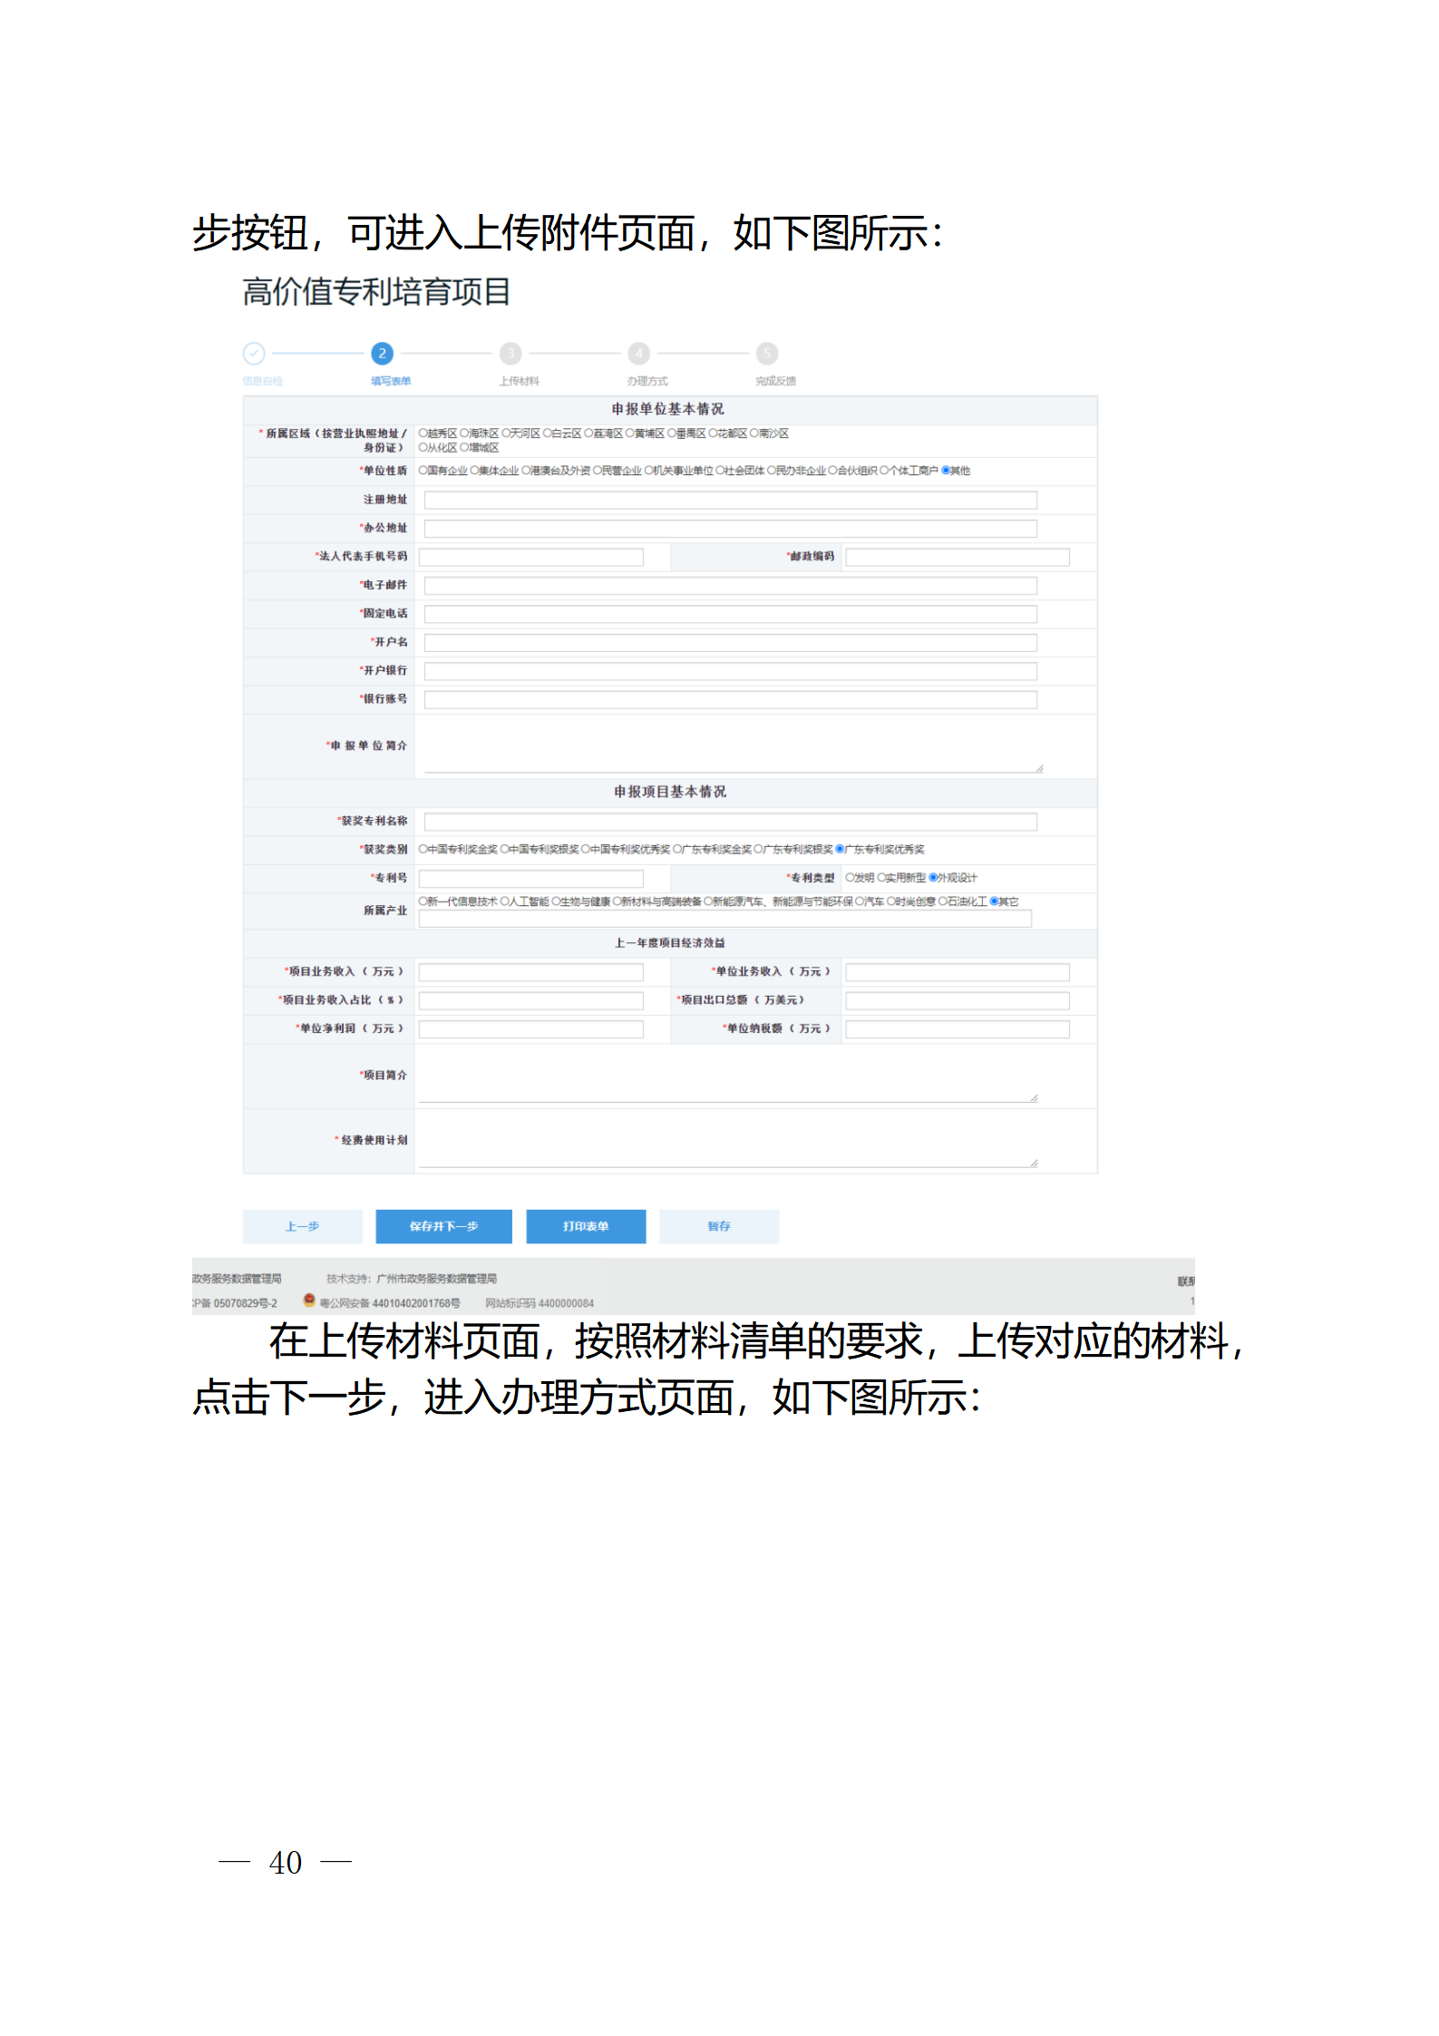Click the 信息自检 step label

click(263, 381)
